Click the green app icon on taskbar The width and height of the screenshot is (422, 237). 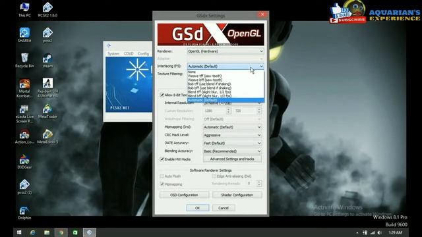[75, 232]
